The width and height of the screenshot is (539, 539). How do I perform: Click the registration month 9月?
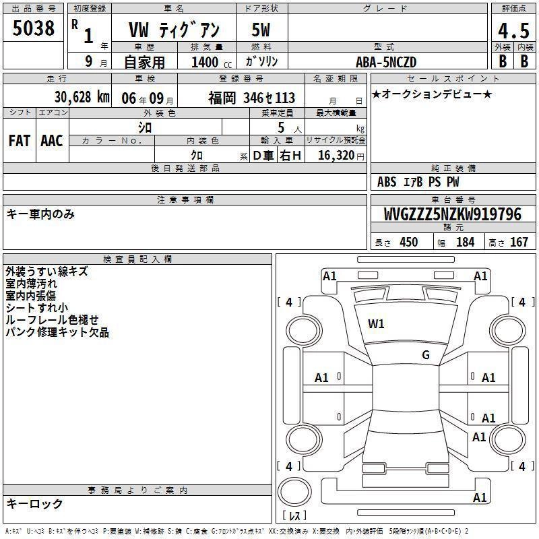click(96, 62)
